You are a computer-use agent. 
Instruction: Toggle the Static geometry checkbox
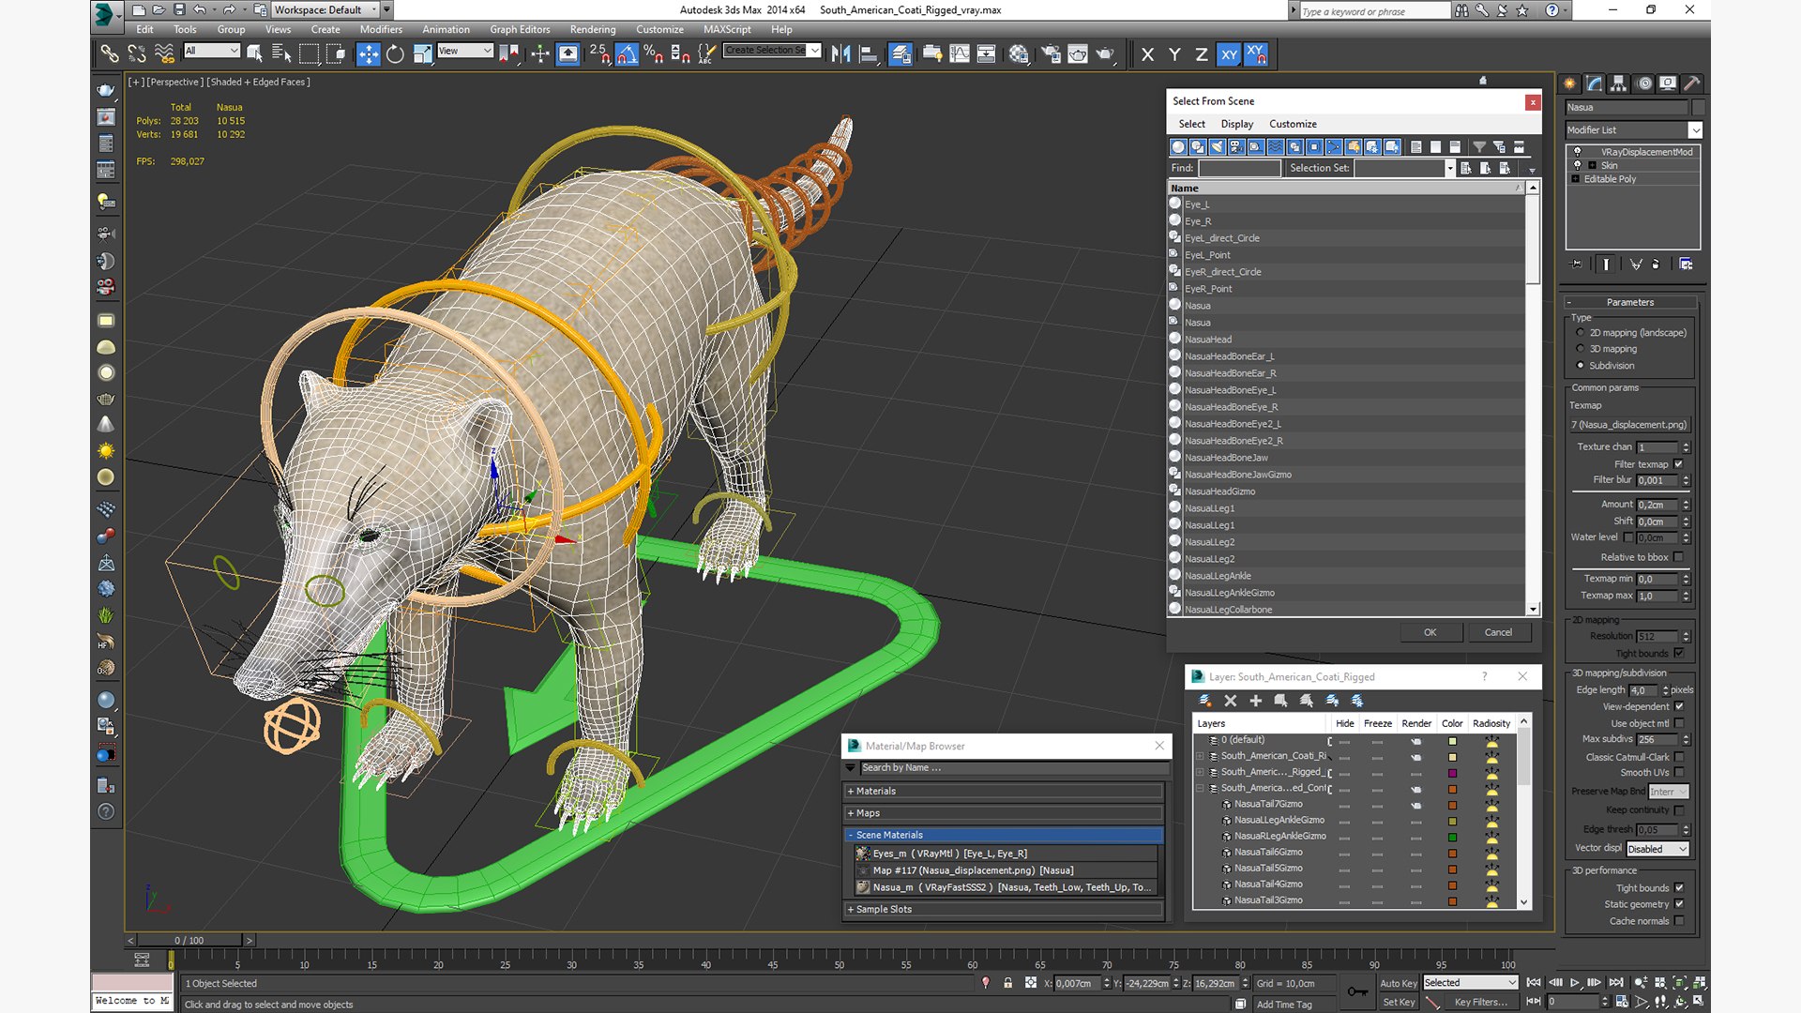(1679, 904)
